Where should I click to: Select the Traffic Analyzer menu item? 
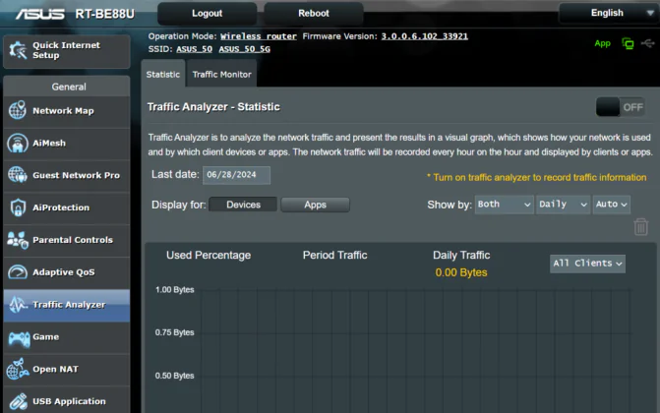point(67,305)
